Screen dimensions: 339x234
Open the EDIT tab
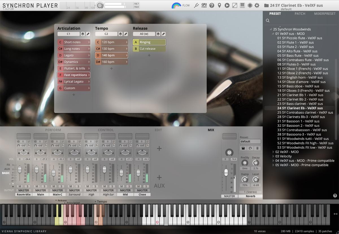(x=158, y=130)
